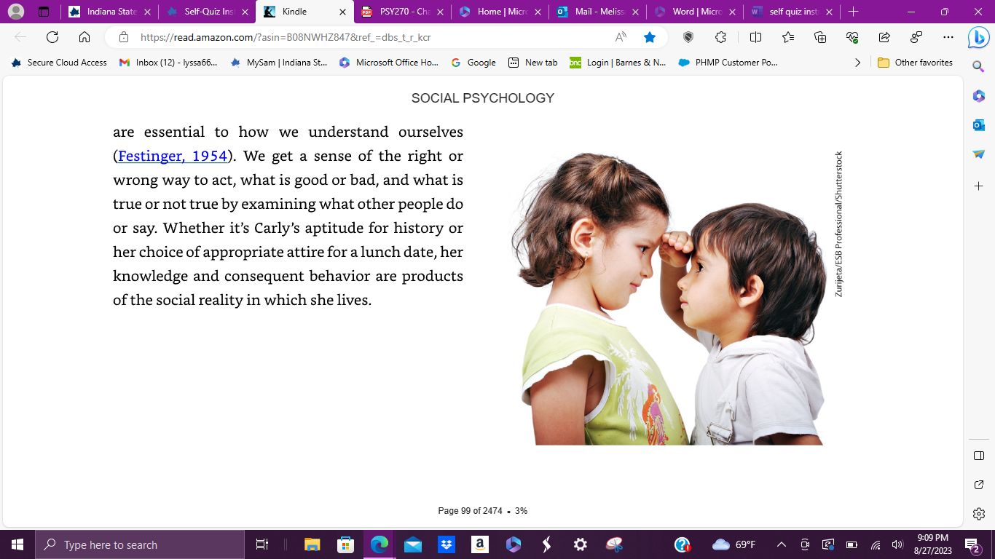This screenshot has width=995, height=559.
Task: Open split screen view
Action: [755, 37]
